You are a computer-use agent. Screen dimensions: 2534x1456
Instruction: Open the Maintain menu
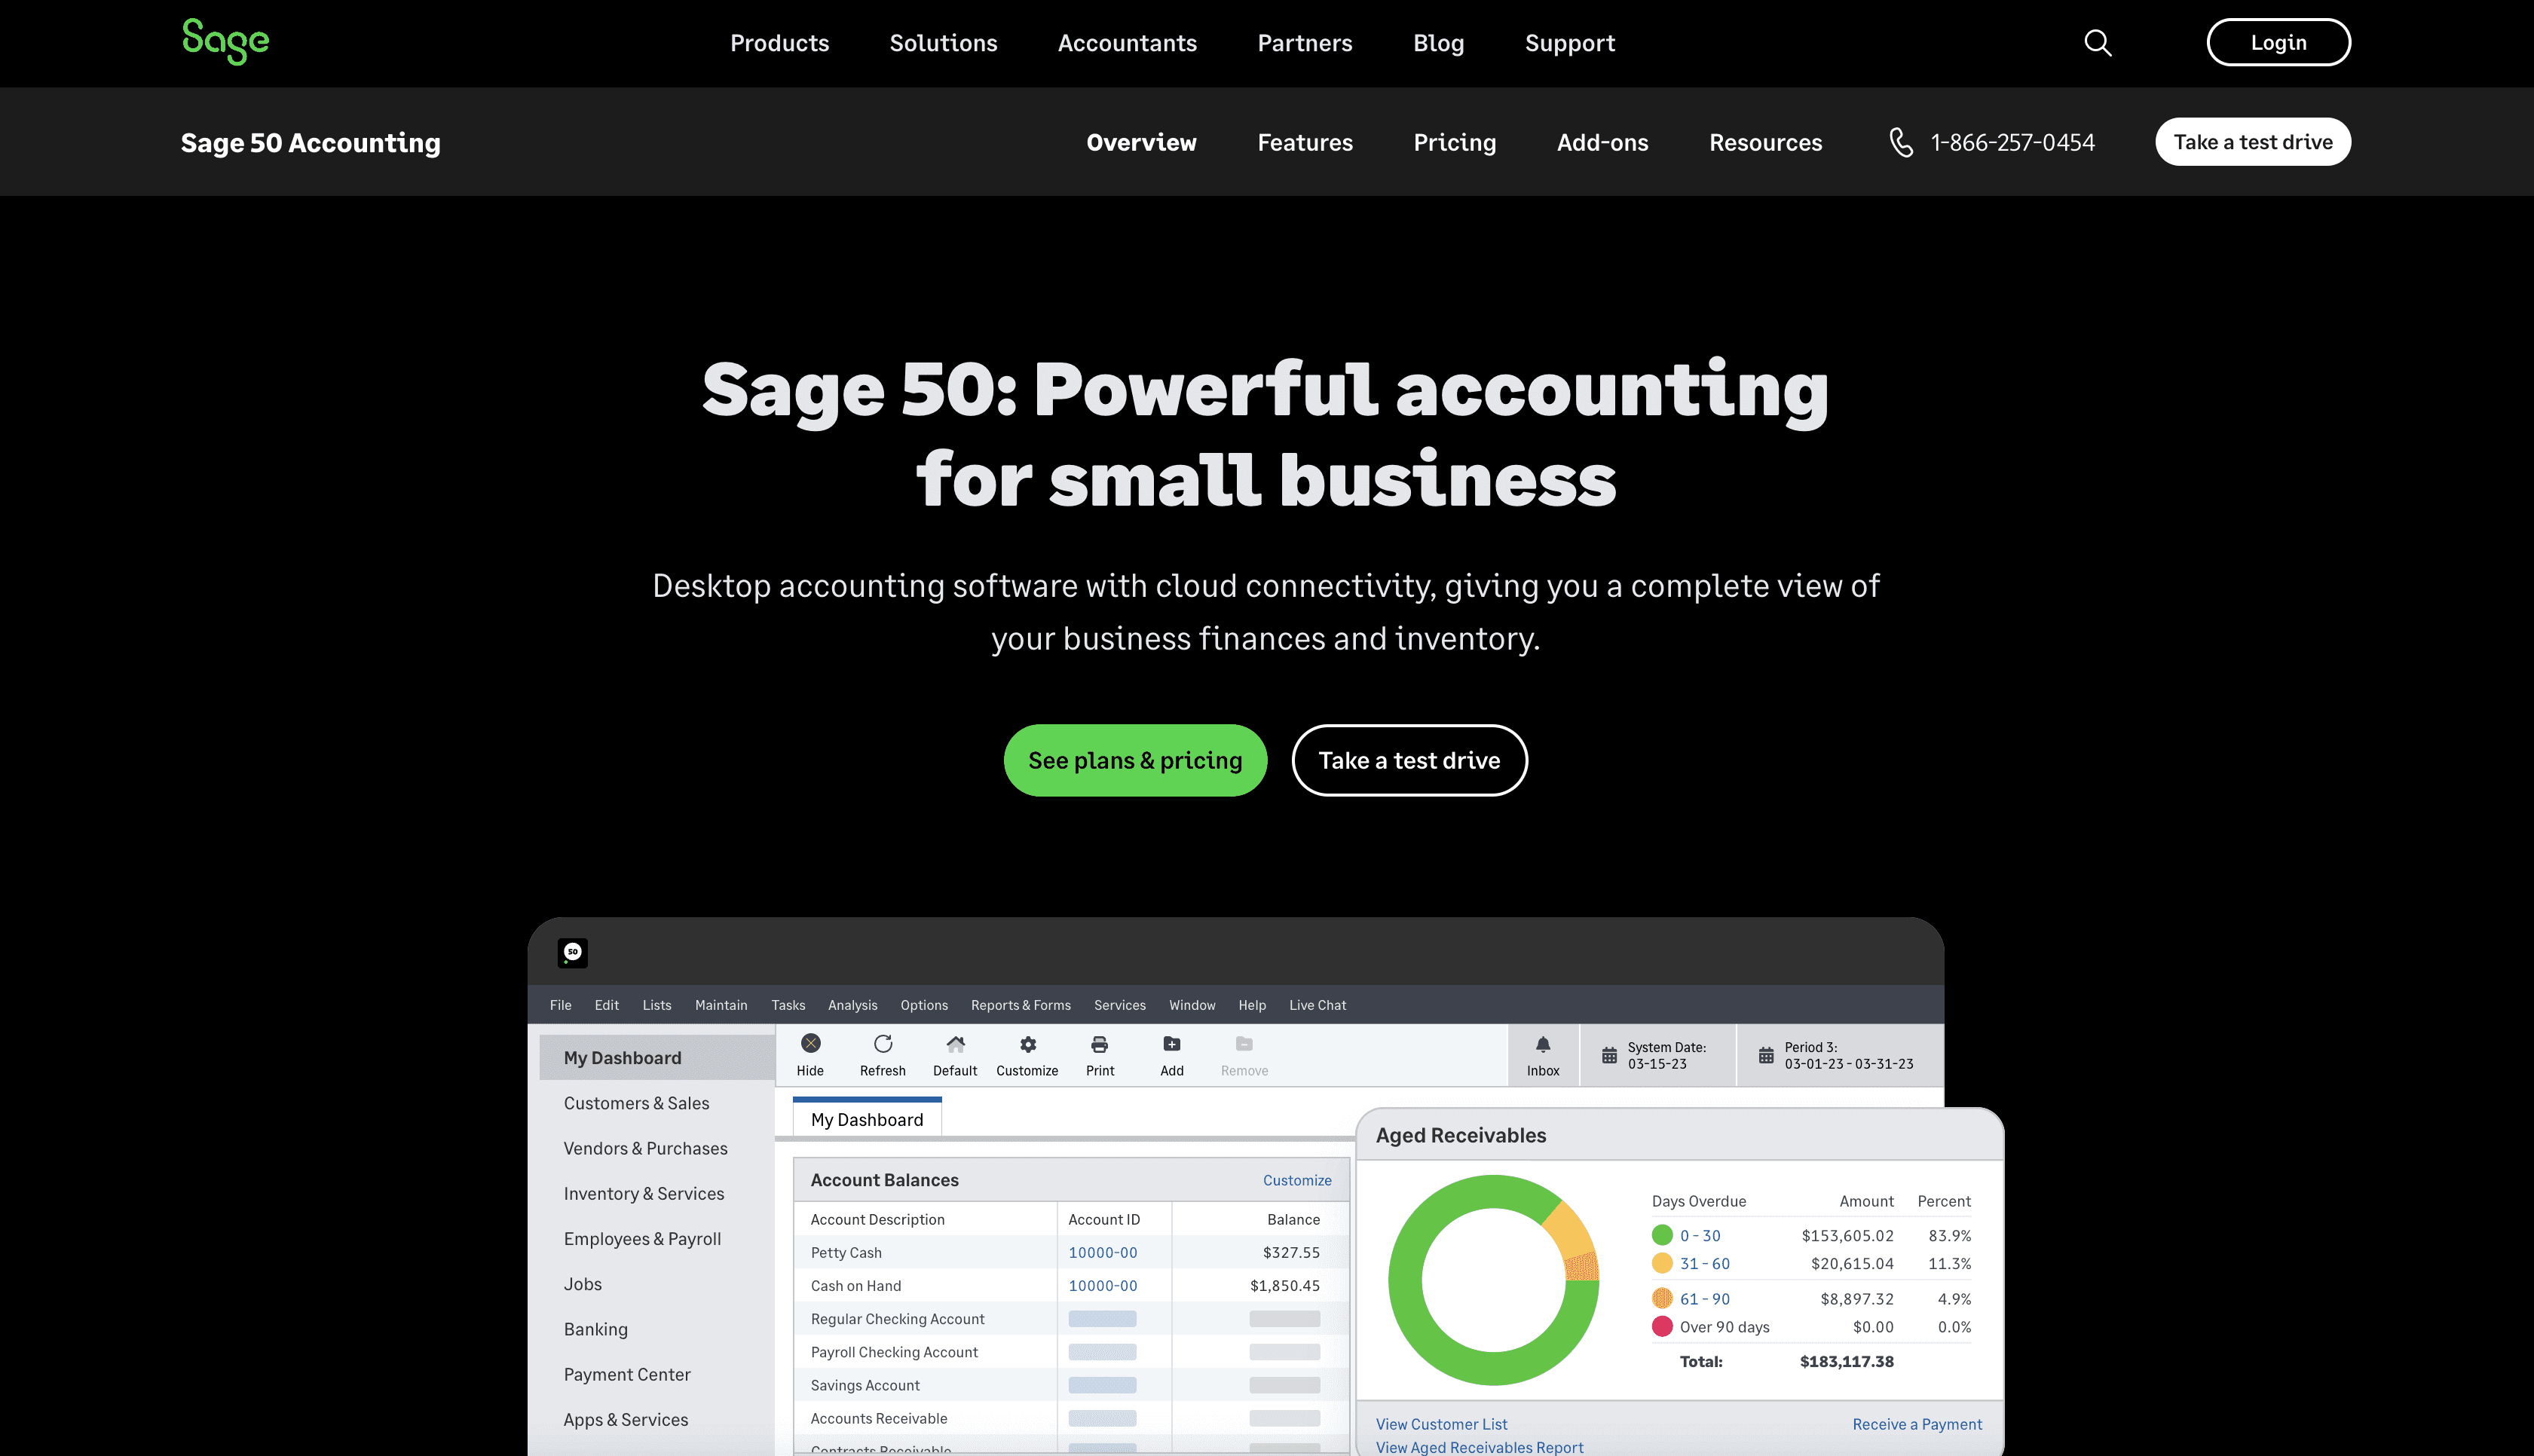(x=721, y=1005)
